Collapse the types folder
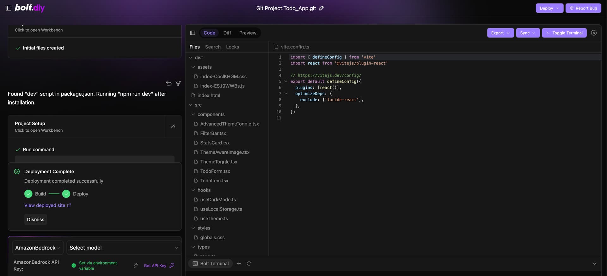This screenshot has height=276, width=607. (227, 247)
